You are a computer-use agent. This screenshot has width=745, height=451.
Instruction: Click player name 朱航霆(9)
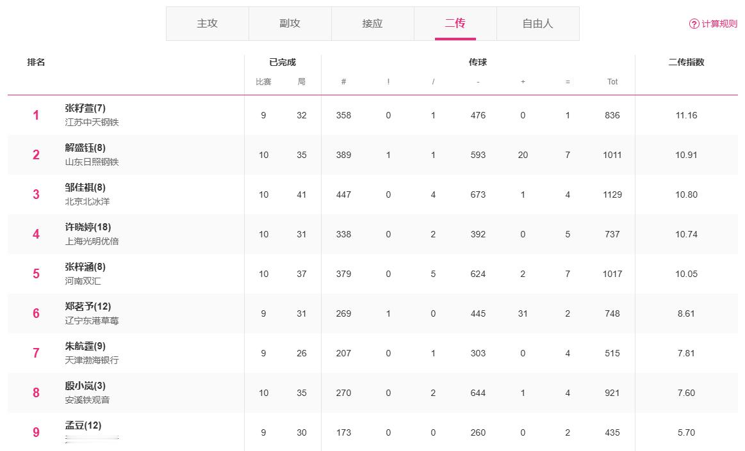[x=85, y=346]
